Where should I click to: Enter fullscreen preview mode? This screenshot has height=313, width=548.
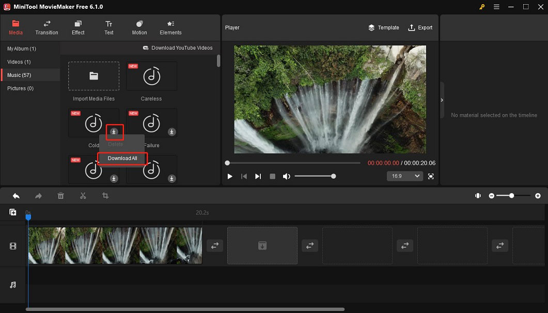coord(431,176)
